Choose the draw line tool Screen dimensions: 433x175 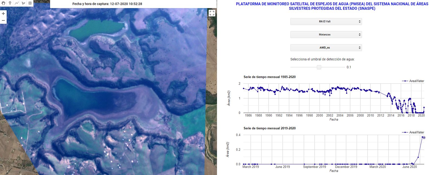[17, 3]
